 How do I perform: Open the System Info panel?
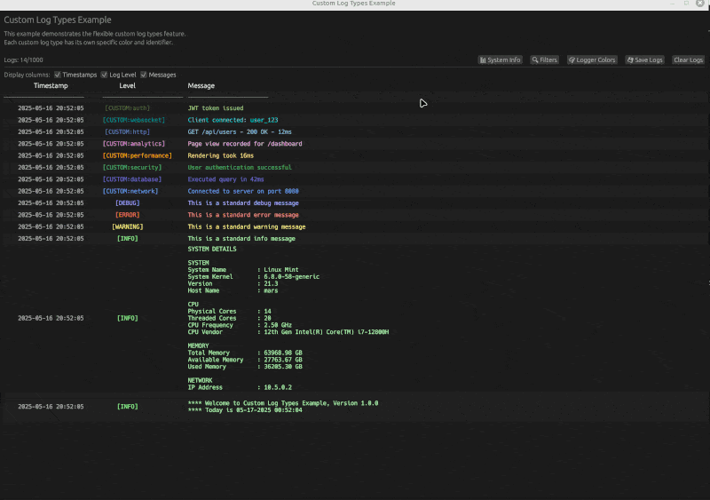pos(501,60)
